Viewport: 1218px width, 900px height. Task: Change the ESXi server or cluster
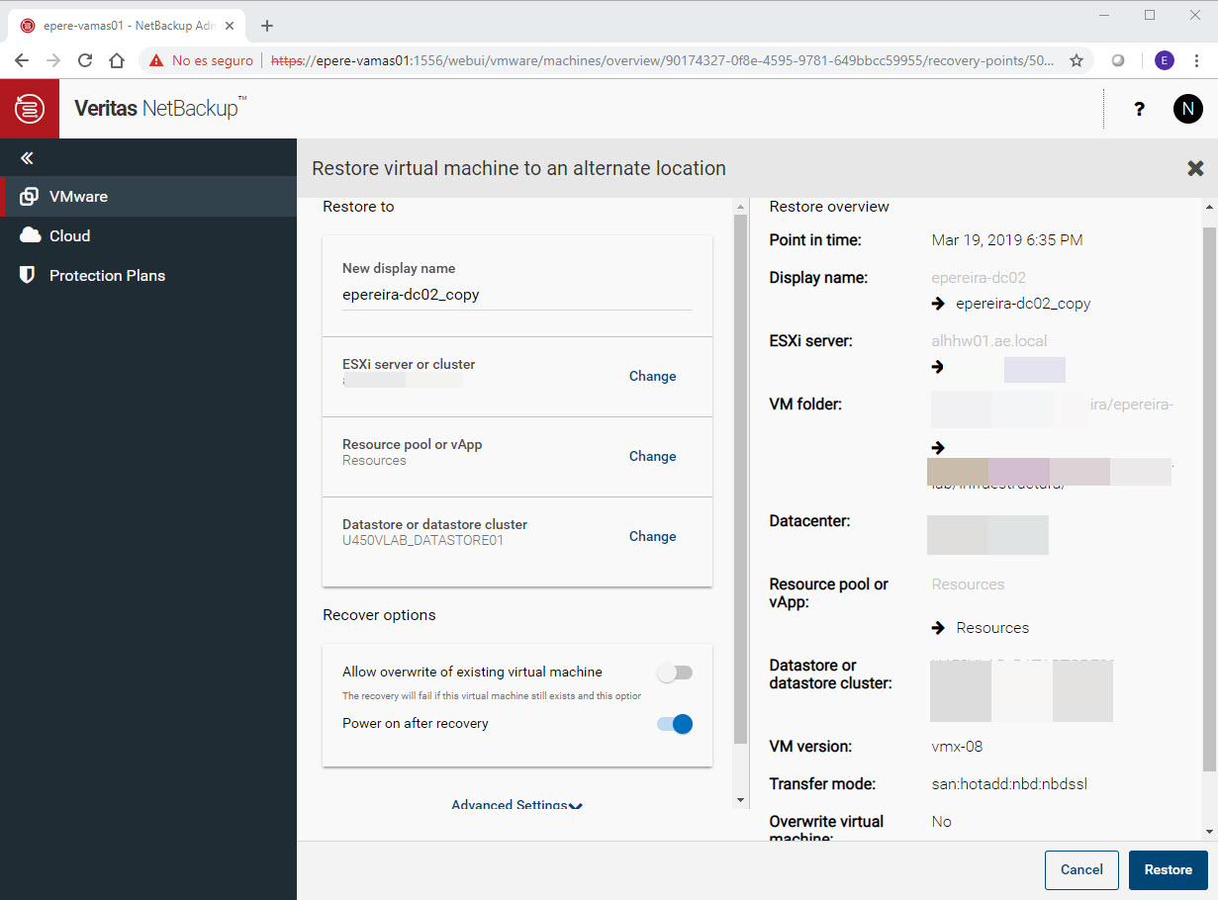(653, 376)
